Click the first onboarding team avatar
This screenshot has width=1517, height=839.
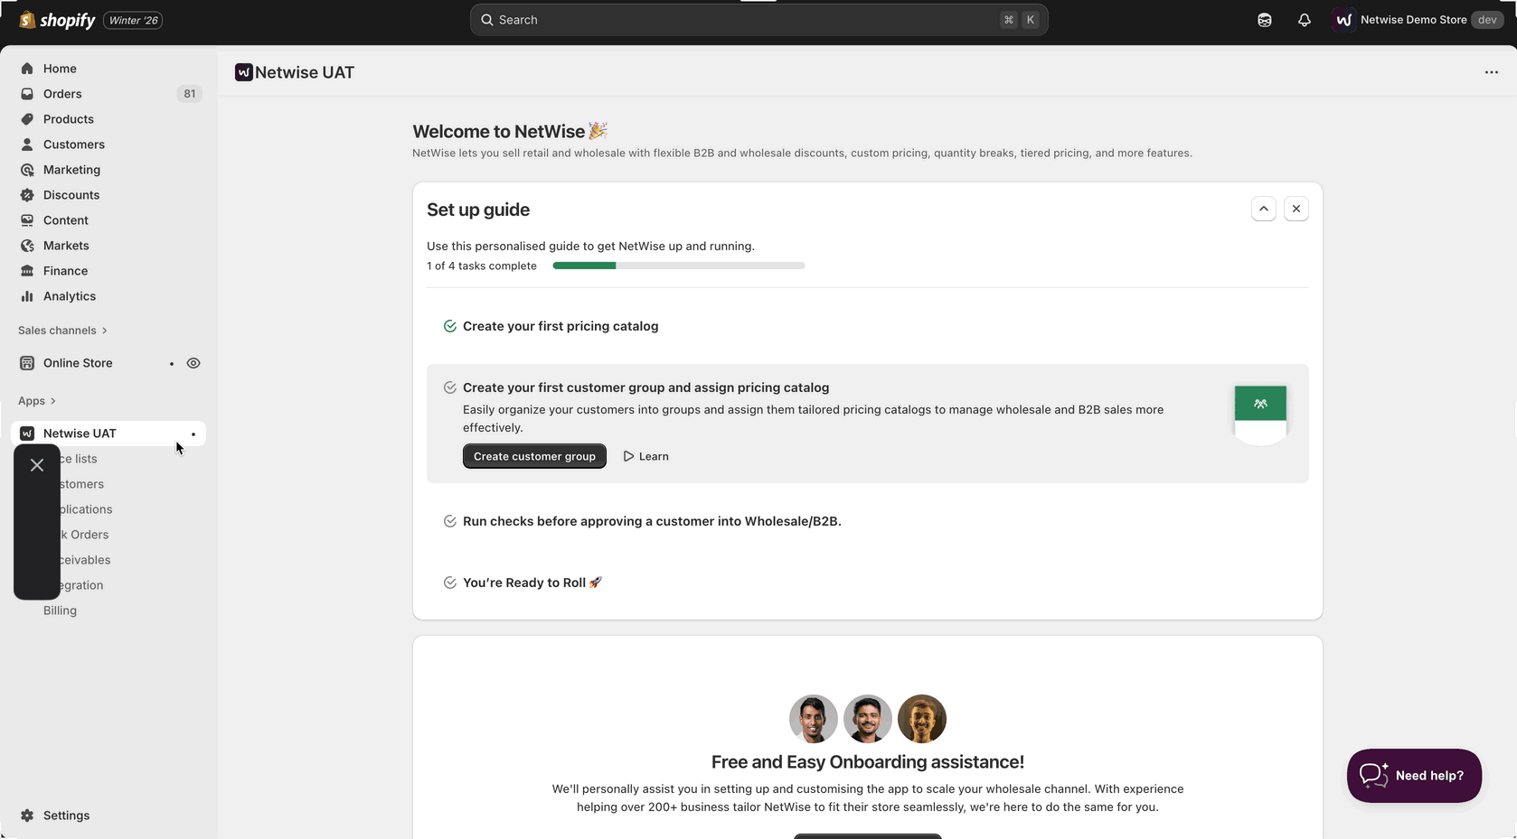813,719
